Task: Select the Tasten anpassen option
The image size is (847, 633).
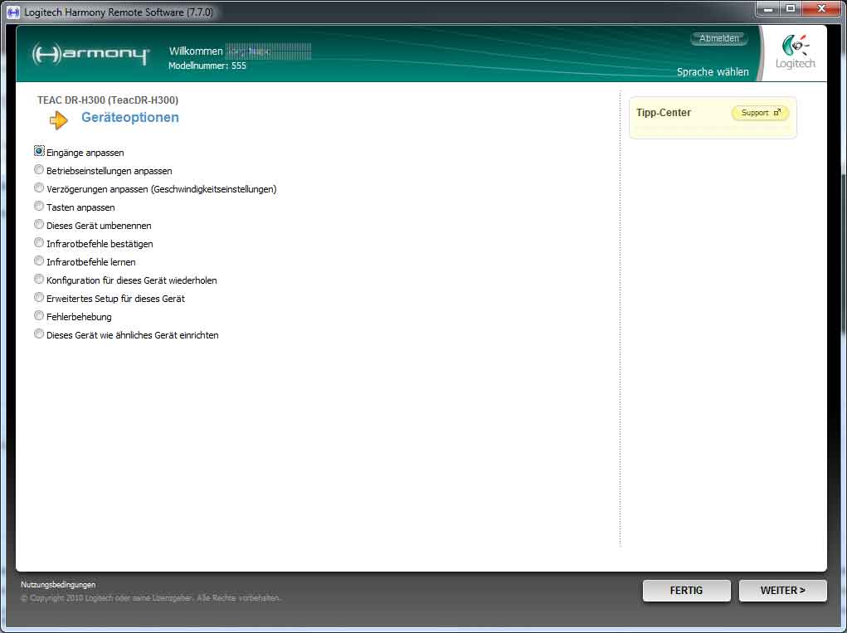Action: [x=39, y=207]
